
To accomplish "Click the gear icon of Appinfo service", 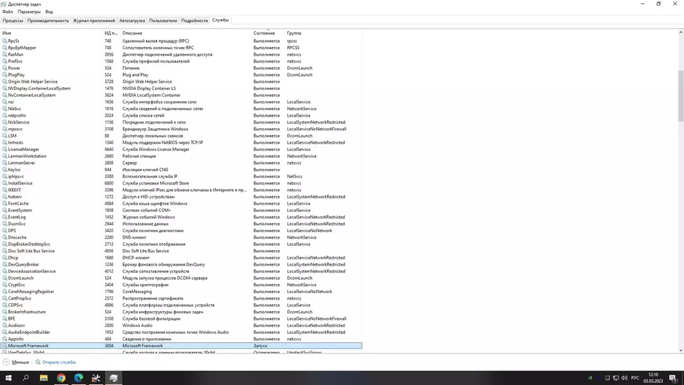I will pos(5,339).
